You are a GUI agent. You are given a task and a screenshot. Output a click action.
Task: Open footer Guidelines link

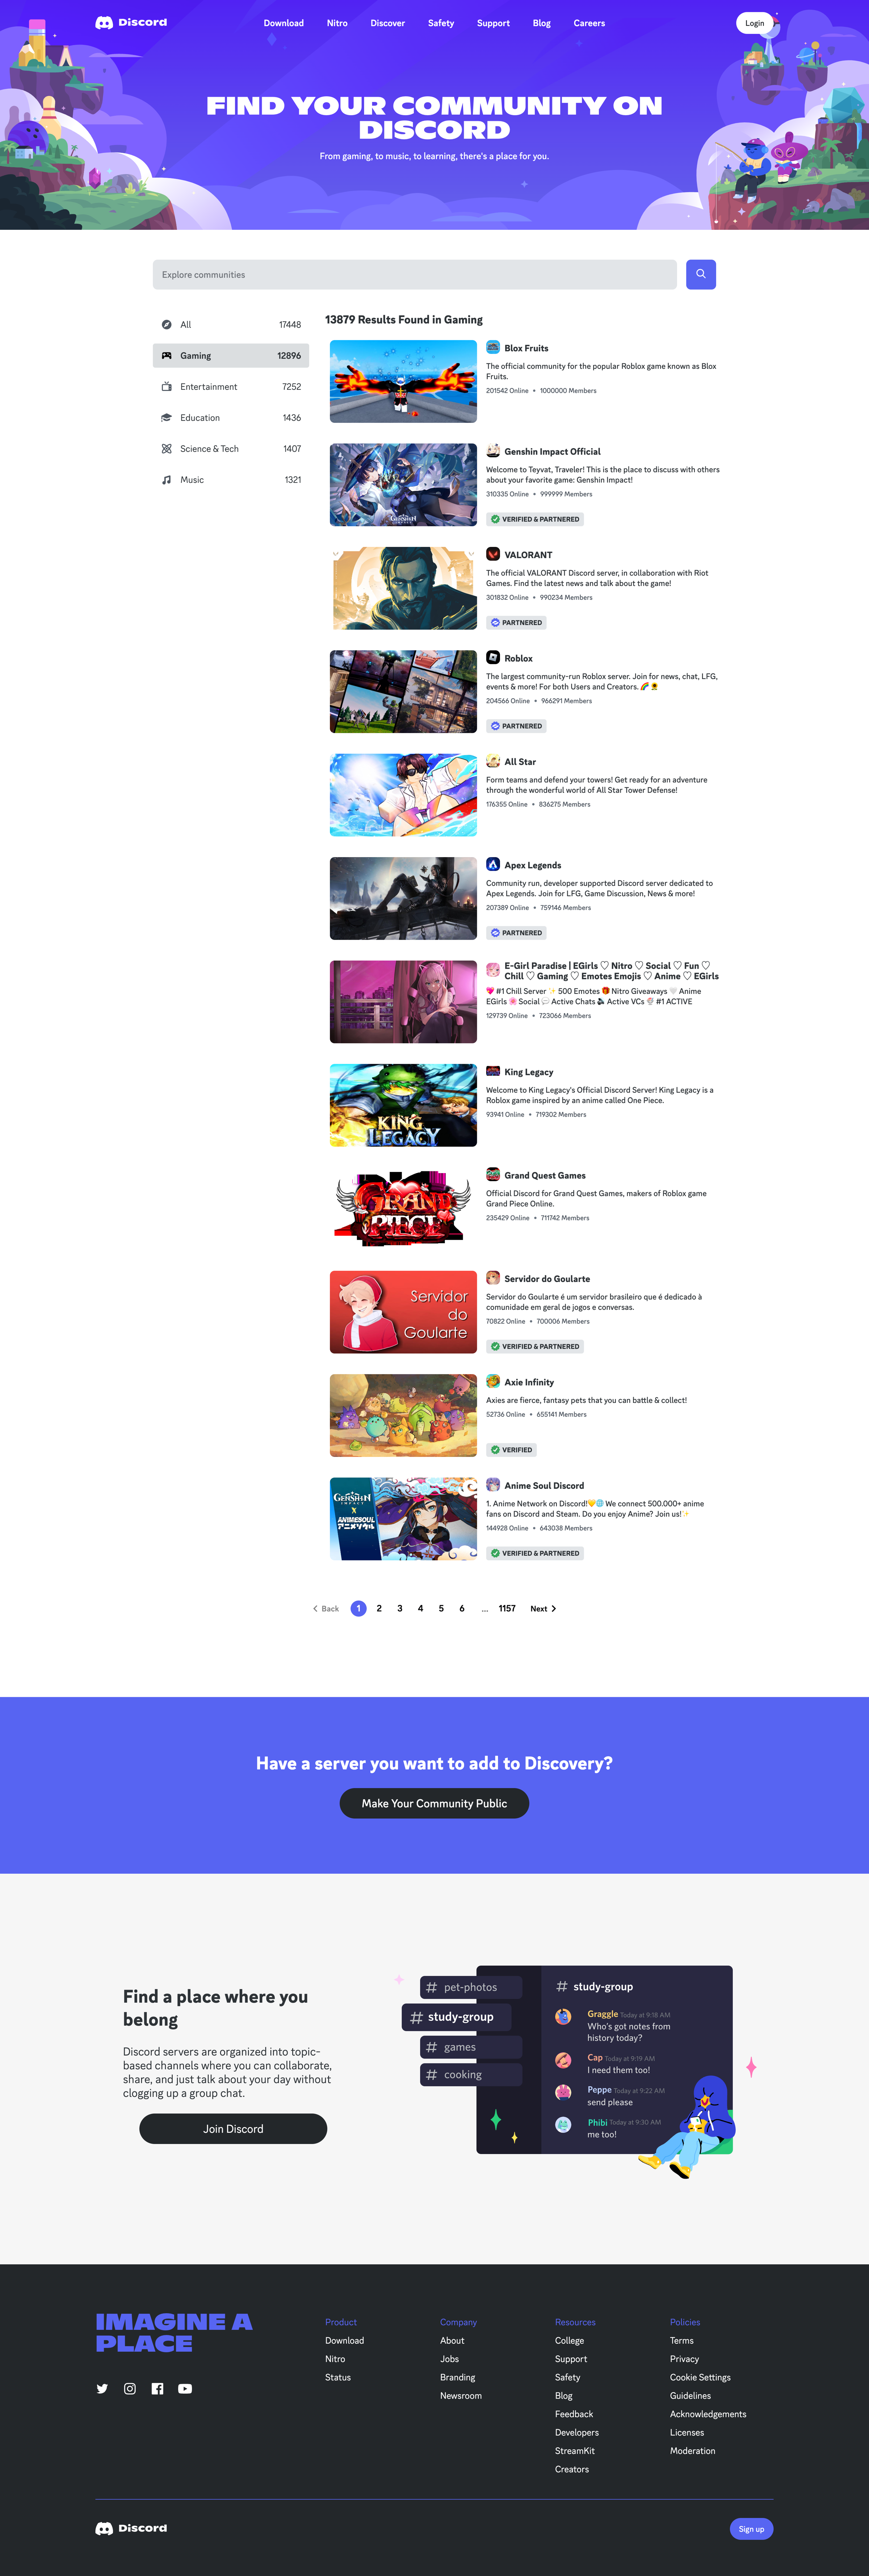pos(690,2396)
